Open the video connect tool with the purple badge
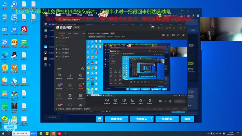 (59, 86)
